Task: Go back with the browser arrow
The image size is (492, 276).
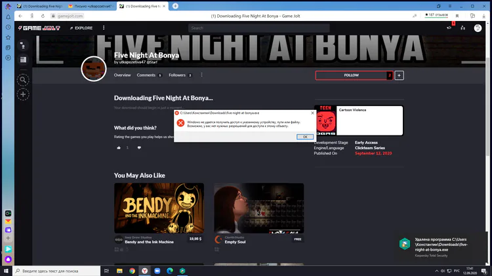Action: pyautogui.click(x=20, y=16)
